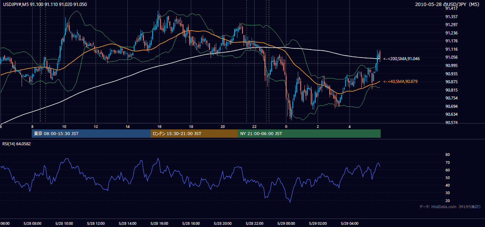Click price axis value 91.056
The image size is (485, 227).
[452, 58]
